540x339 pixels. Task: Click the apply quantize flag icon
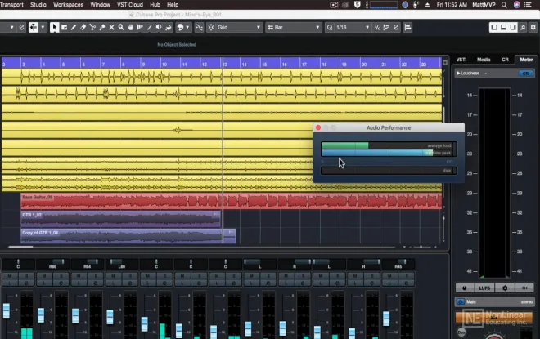coord(386,27)
